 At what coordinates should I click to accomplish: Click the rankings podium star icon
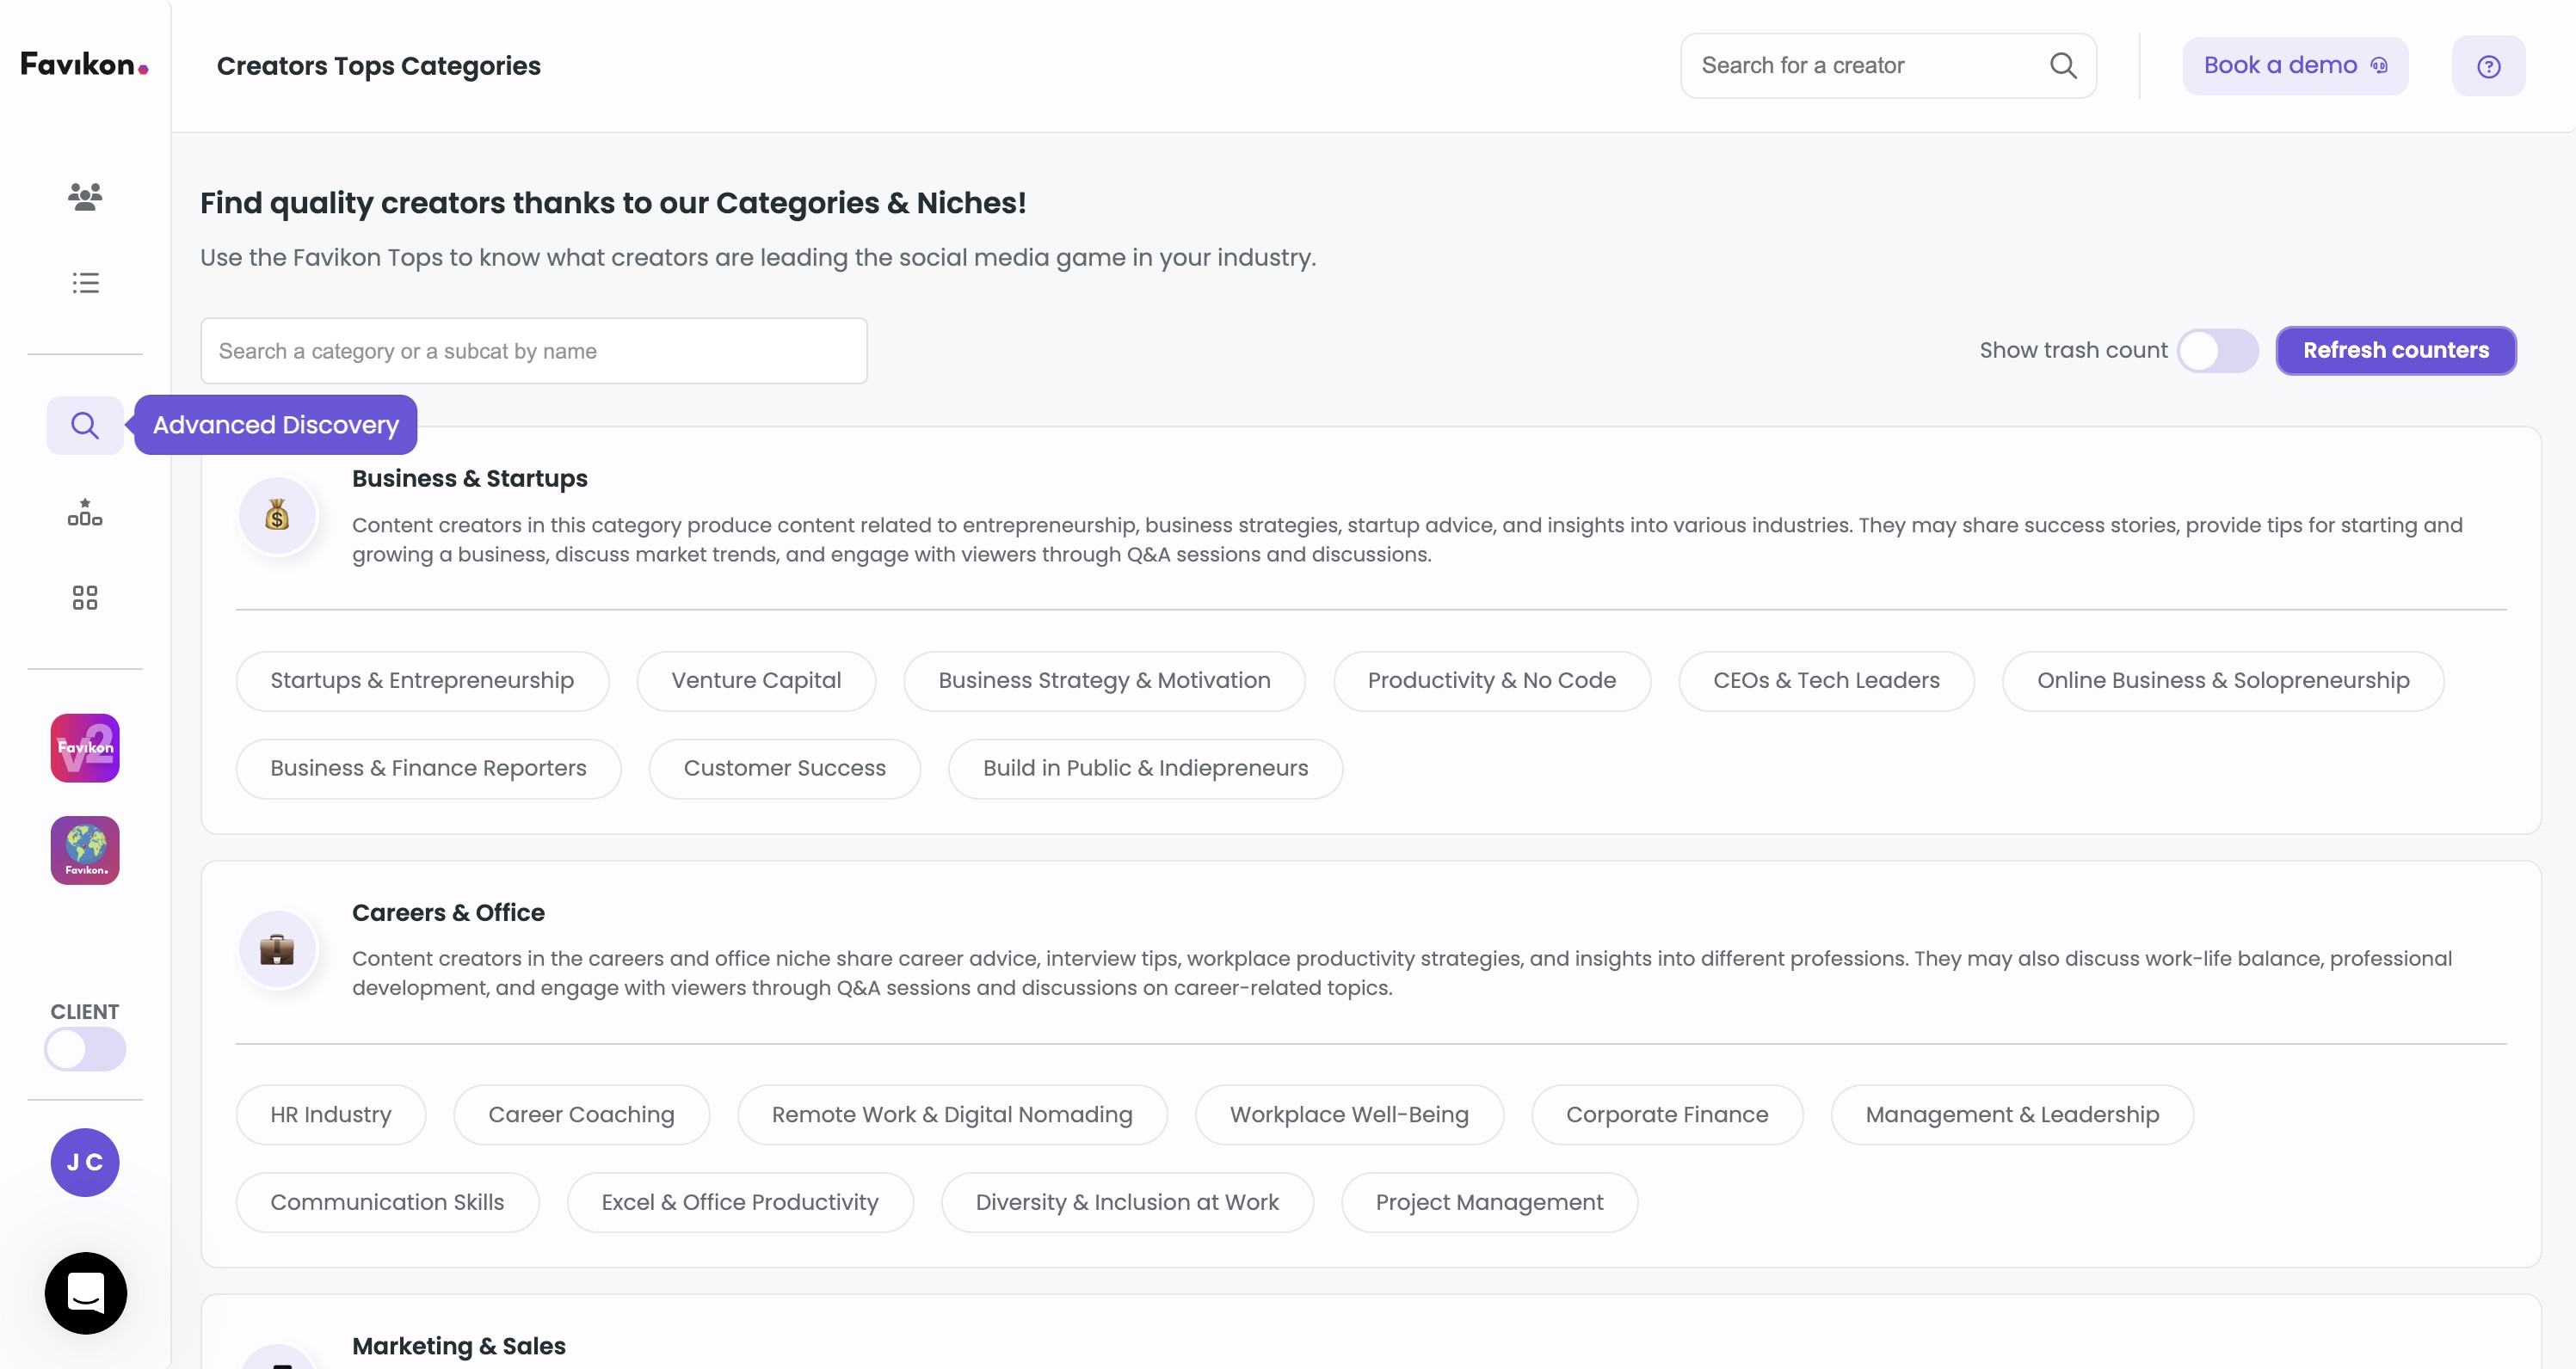coord(85,513)
